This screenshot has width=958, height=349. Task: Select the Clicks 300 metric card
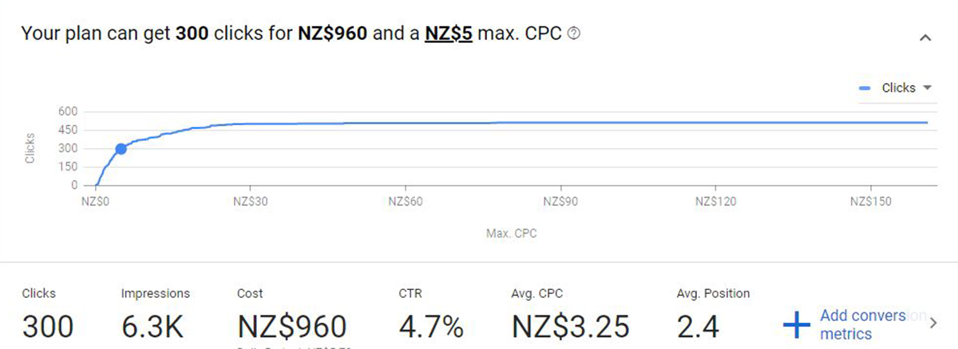[48, 316]
